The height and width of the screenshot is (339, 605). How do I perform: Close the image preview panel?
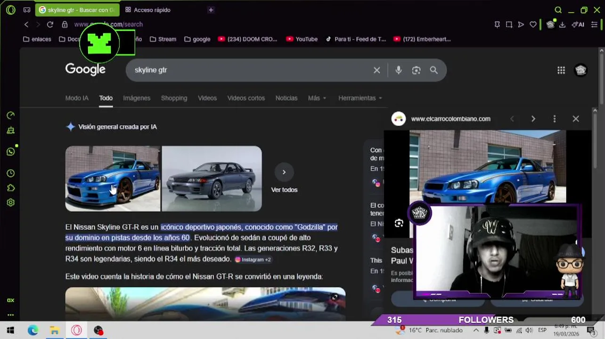click(576, 119)
